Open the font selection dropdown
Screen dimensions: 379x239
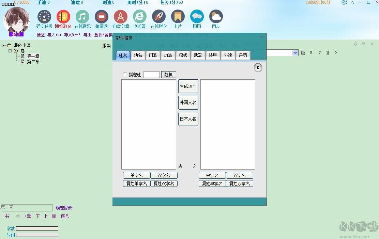[295, 53]
